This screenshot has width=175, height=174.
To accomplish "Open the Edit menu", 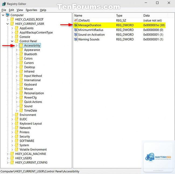I will click(11, 10).
